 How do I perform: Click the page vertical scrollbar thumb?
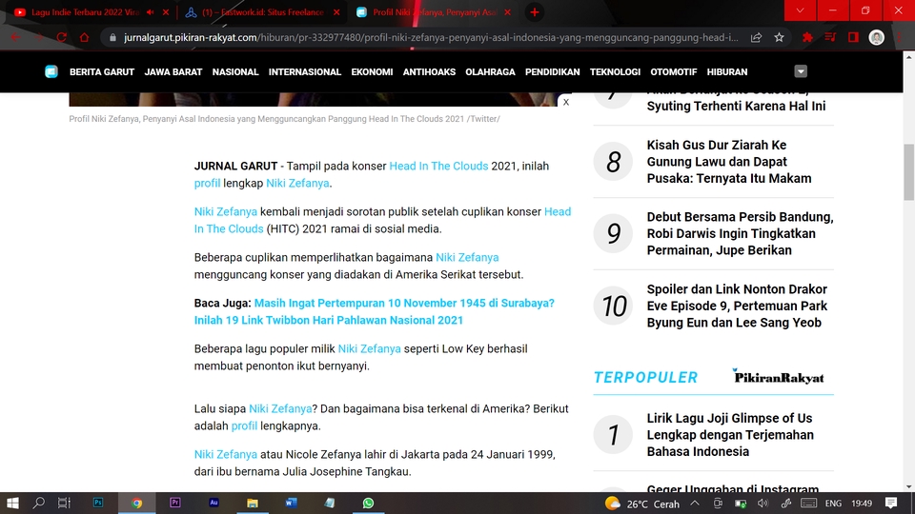[x=908, y=172]
